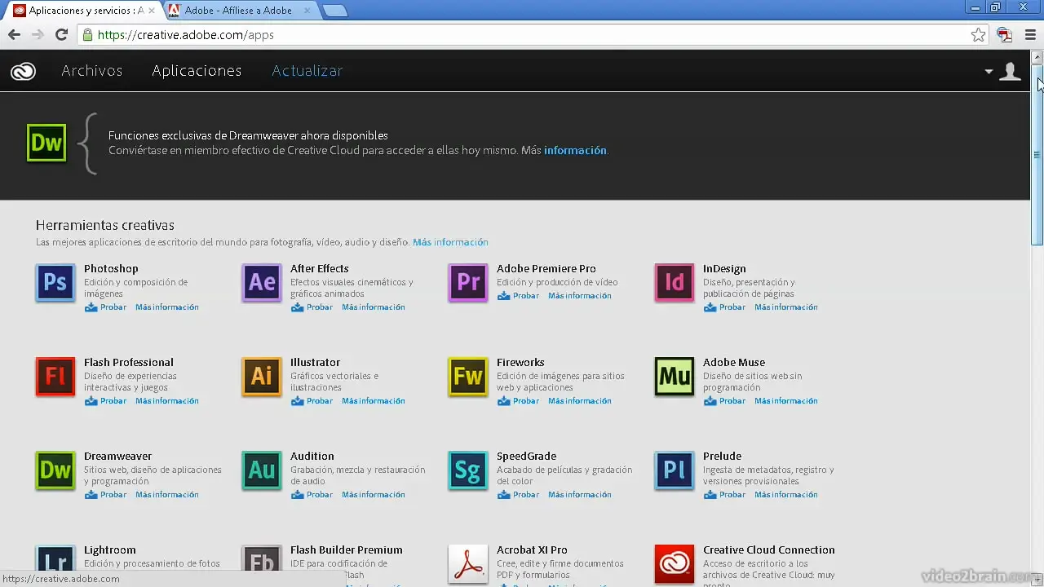Click the Photoshop Ps app icon
The height and width of the screenshot is (587, 1044).
[55, 282]
